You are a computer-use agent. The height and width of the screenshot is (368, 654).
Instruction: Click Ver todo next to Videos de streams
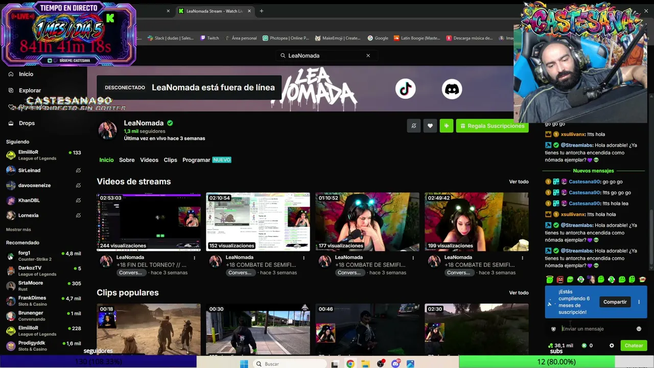pyautogui.click(x=519, y=182)
